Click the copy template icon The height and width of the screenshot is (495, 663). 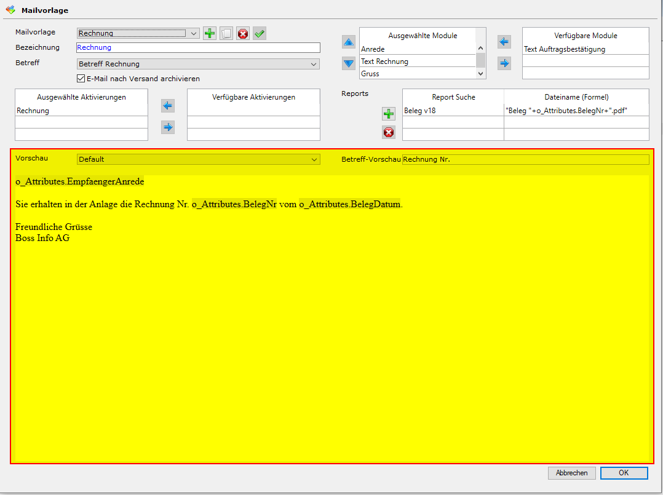(x=226, y=34)
